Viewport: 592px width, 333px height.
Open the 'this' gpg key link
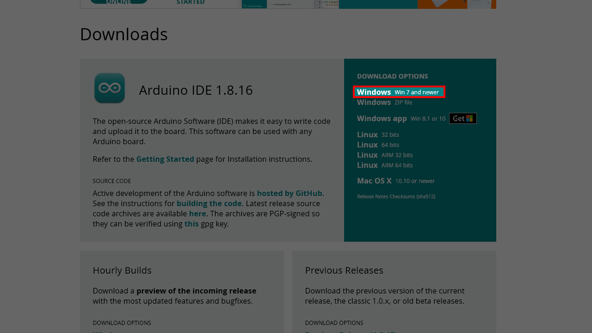pos(191,224)
